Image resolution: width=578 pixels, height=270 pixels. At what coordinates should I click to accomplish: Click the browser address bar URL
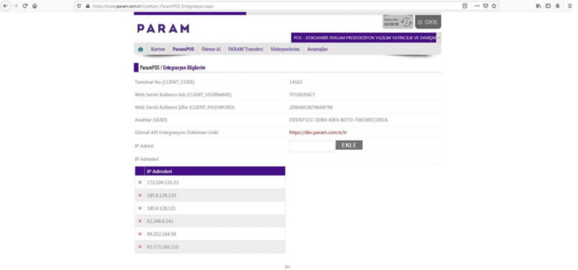click(152, 6)
